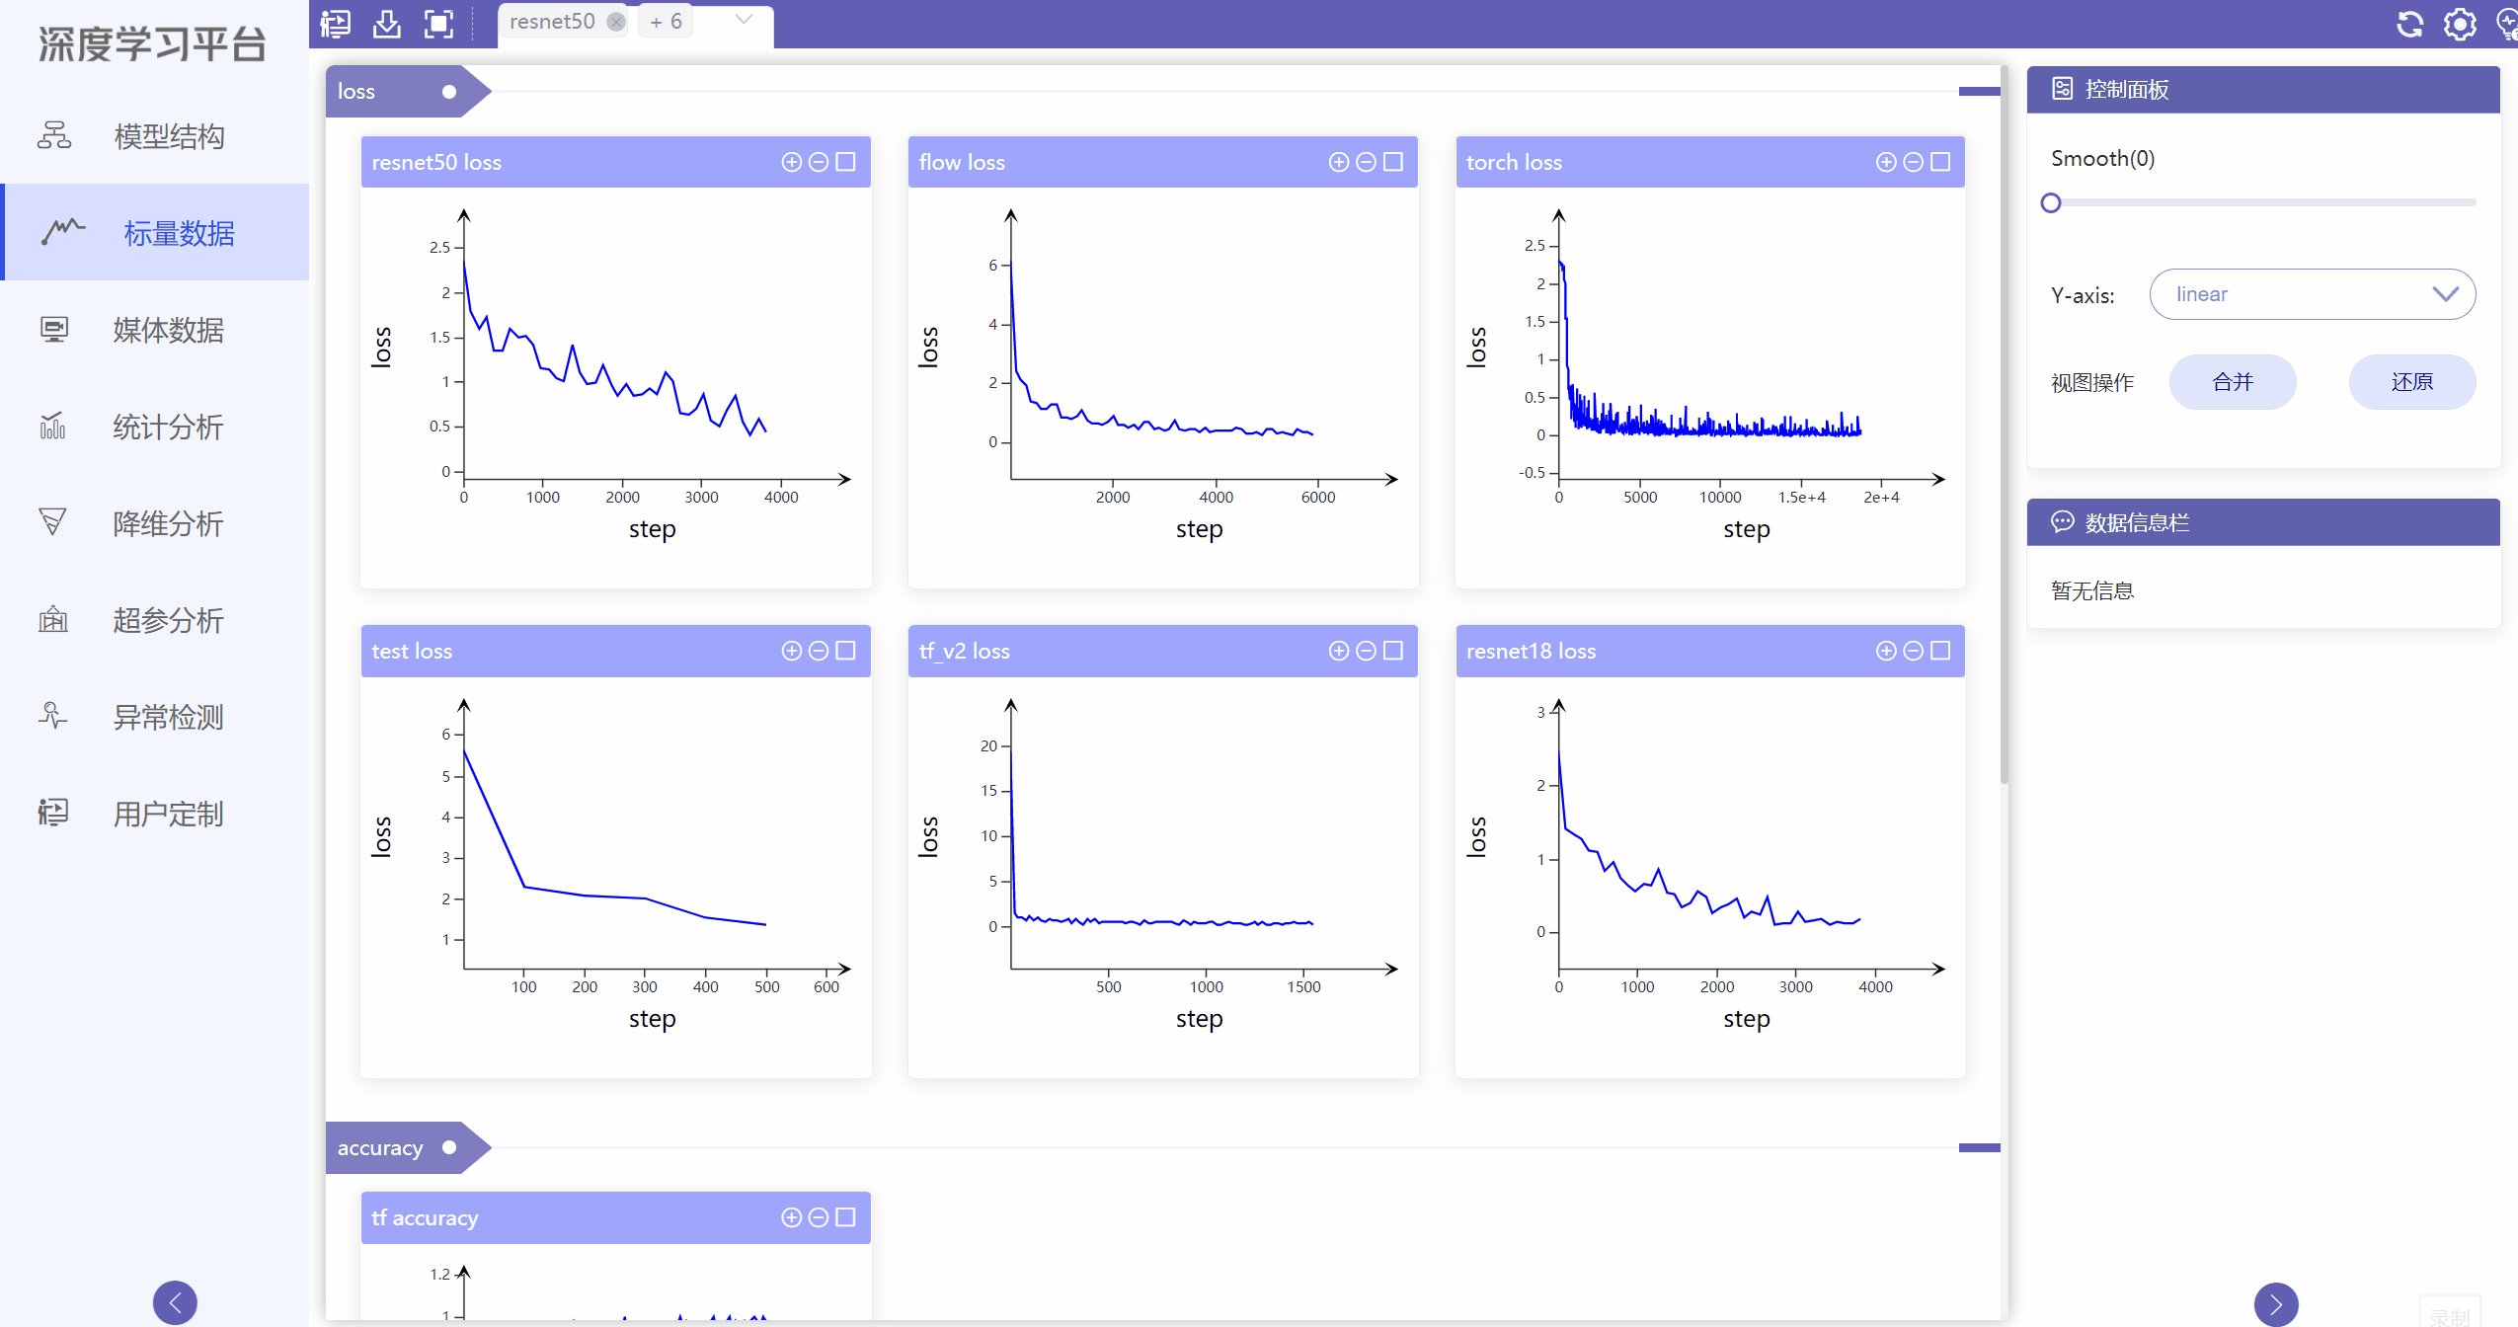Toggle the accuracy section tag dot
The height and width of the screenshot is (1327, 2518).
(449, 1147)
